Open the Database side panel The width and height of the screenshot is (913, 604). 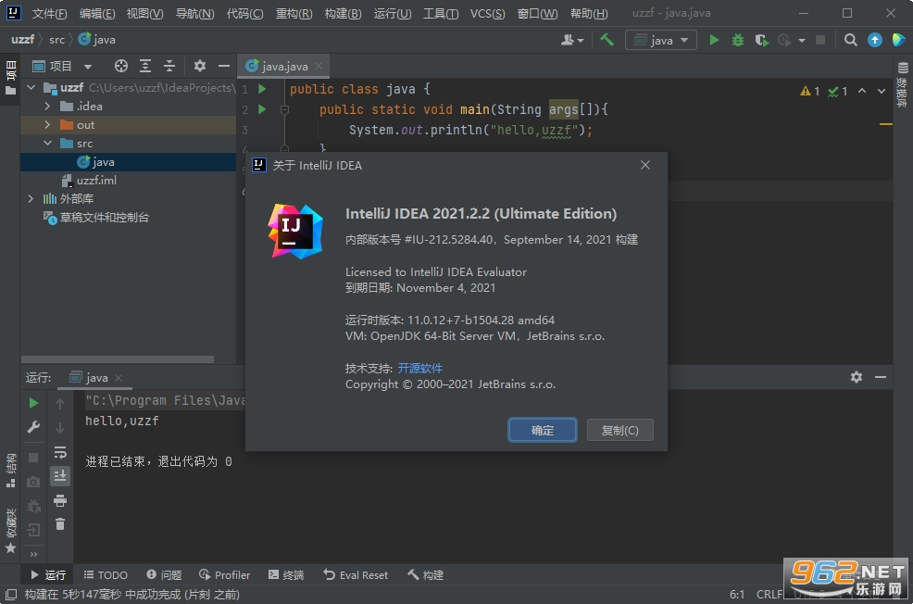click(903, 84)
